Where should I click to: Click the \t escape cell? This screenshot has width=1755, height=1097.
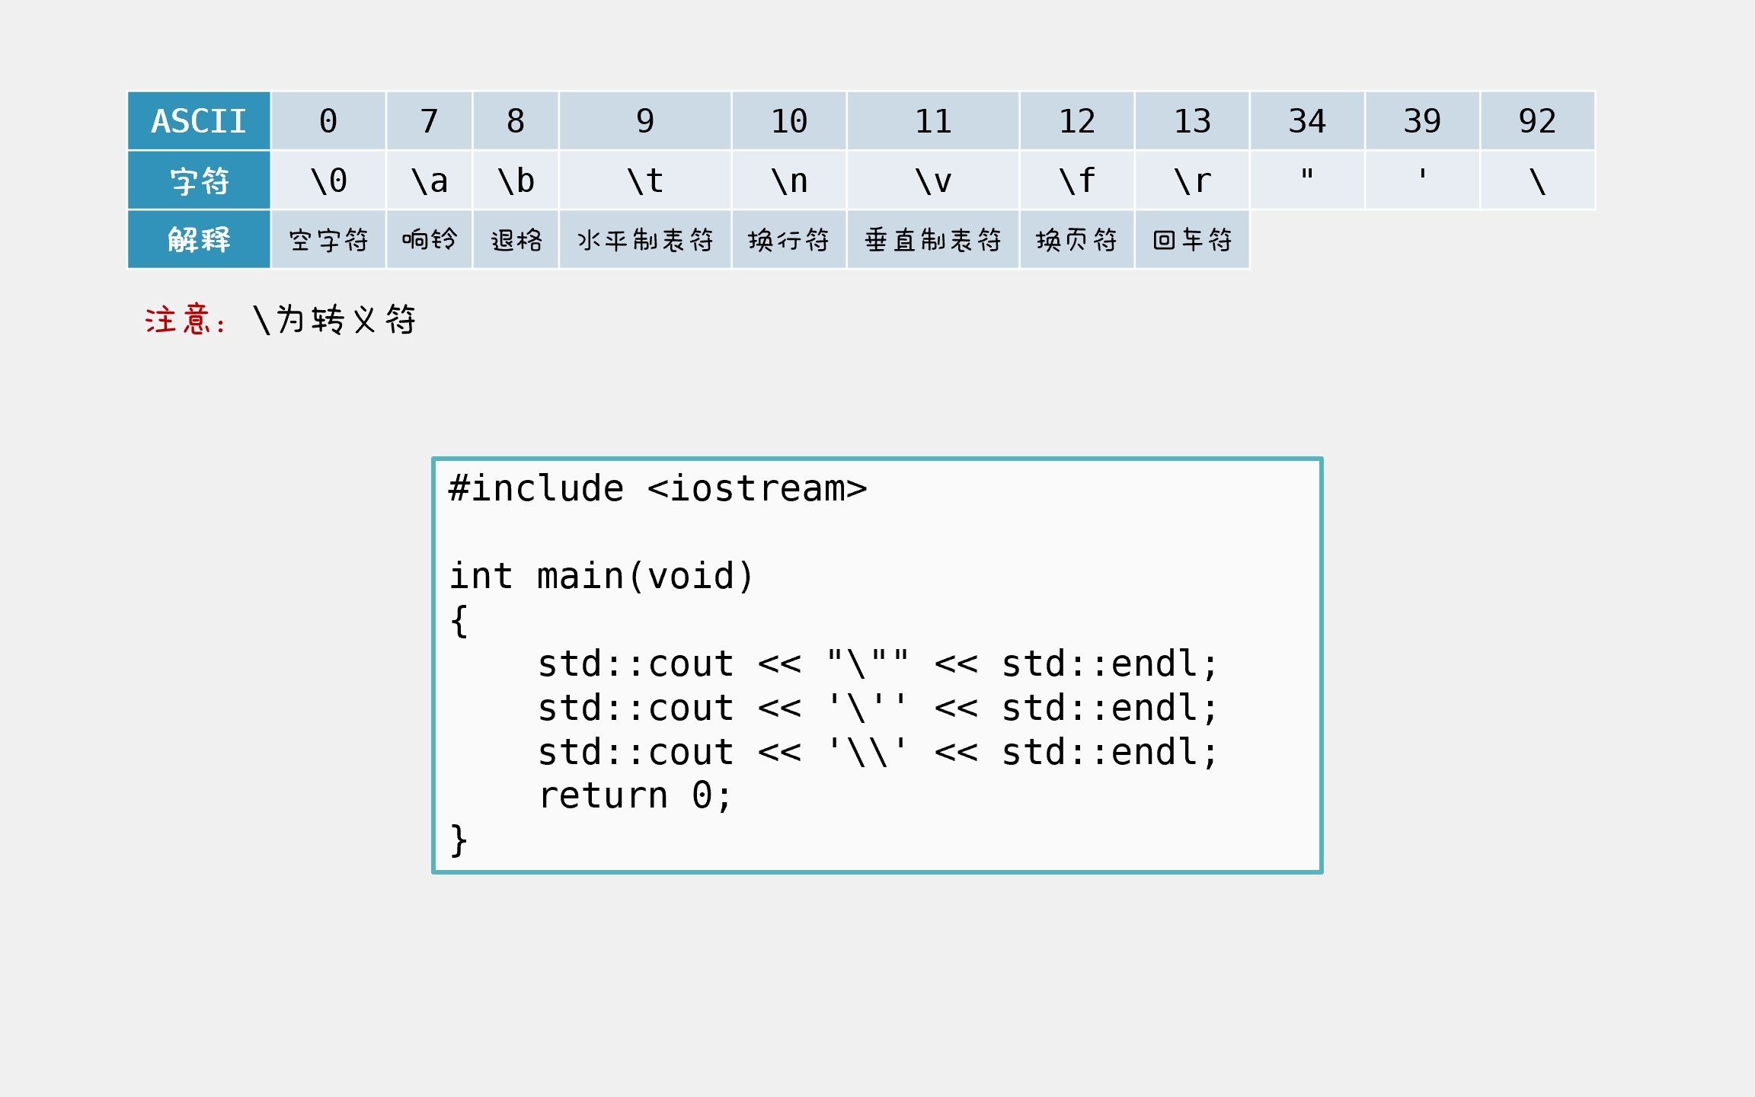(x=645, y=181)
